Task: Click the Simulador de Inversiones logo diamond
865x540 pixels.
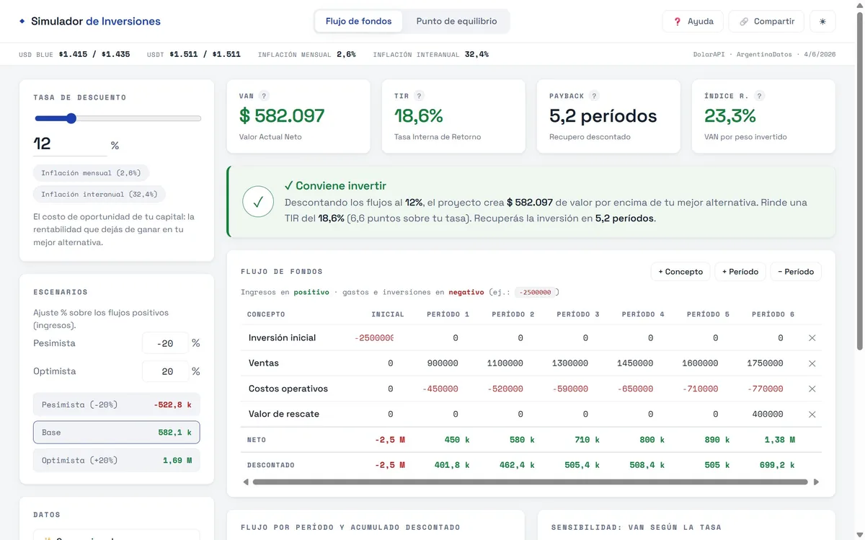Action: (22, 22)
